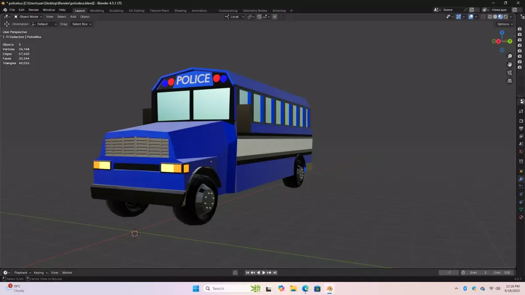Toggle snapping magnet icon in header
Screen dimensions: 525x295
(259, 17)
